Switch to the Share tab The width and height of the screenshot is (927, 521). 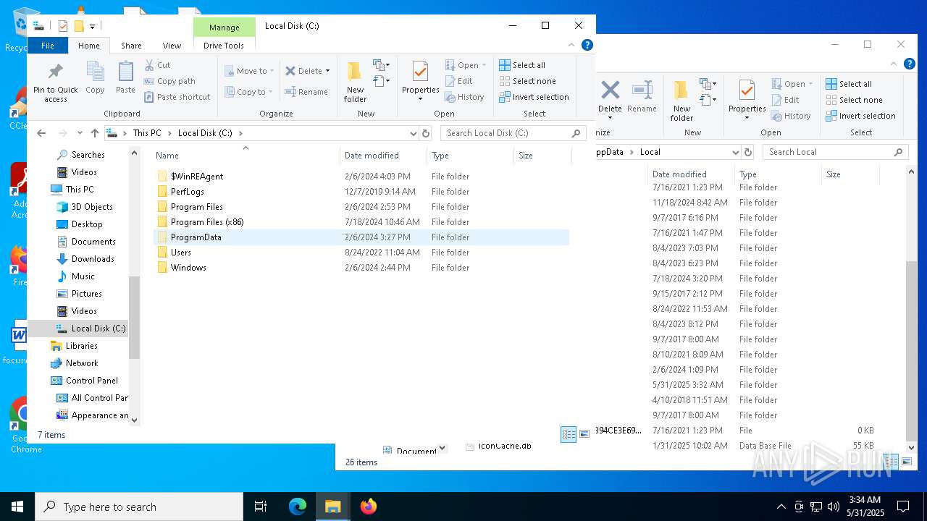tap(131, 46)
